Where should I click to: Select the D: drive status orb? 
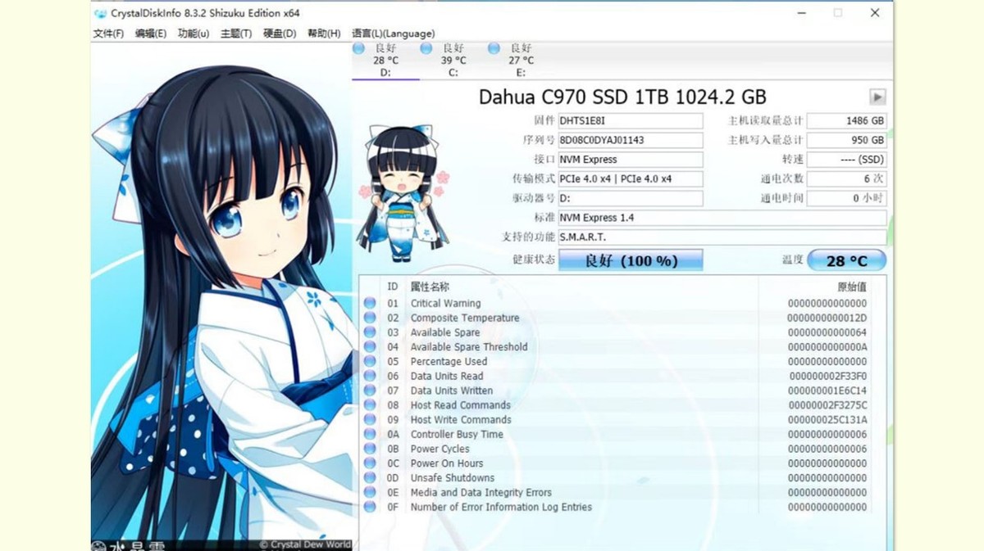(x=358, y=49)
